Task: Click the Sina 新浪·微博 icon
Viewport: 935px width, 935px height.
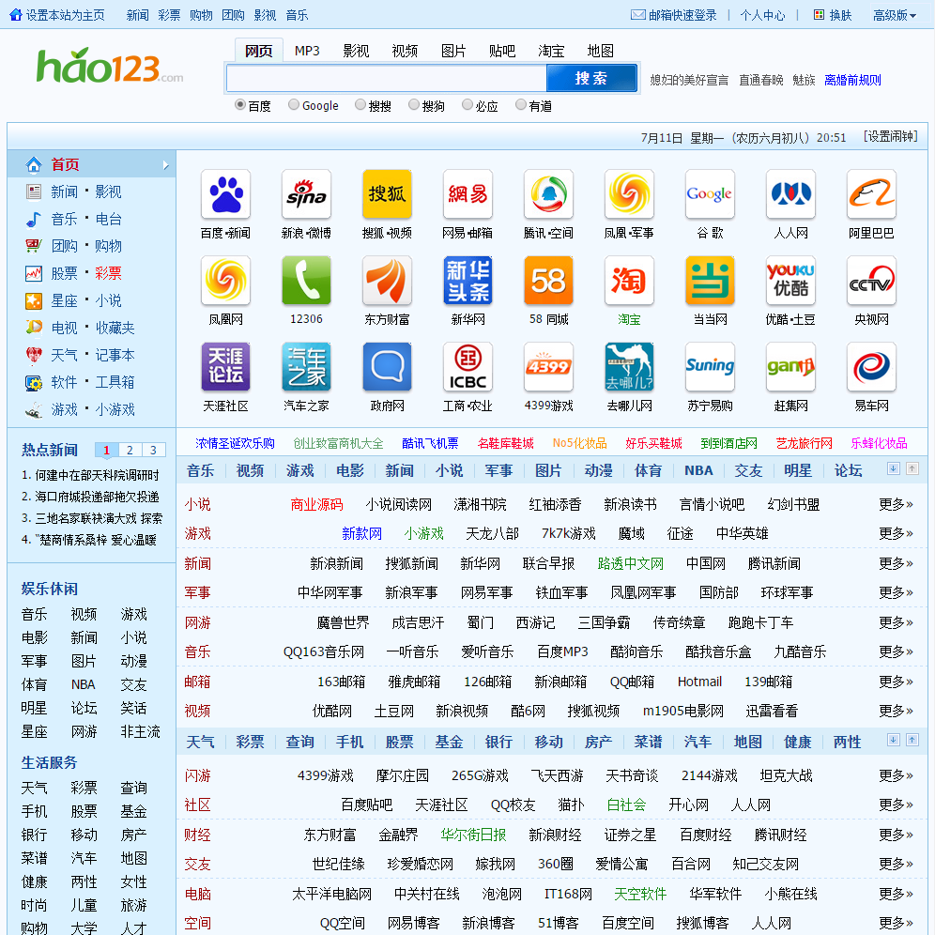Action: pyautogui.click(x=306, y=192)
